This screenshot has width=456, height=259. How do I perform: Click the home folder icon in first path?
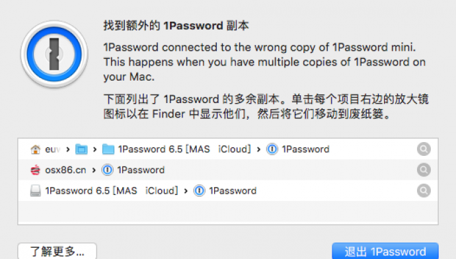click(36, 149)
